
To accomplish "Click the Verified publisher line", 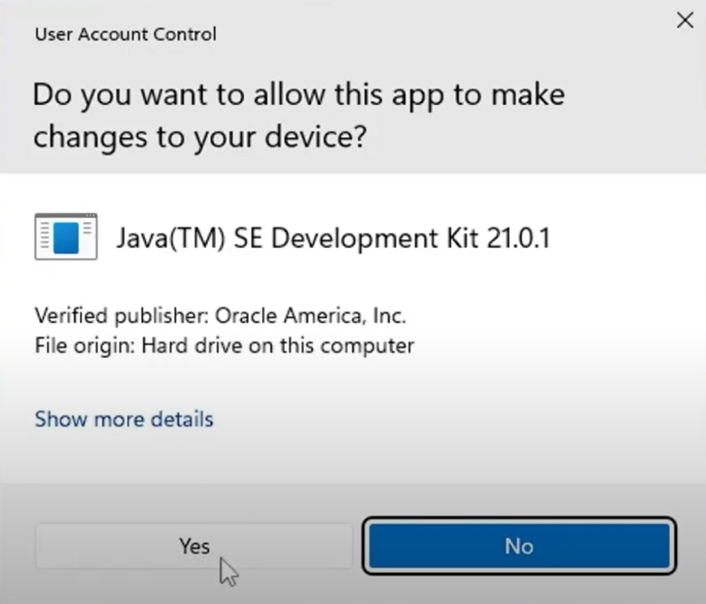I will pyautogui.click(x=220, y=316).
